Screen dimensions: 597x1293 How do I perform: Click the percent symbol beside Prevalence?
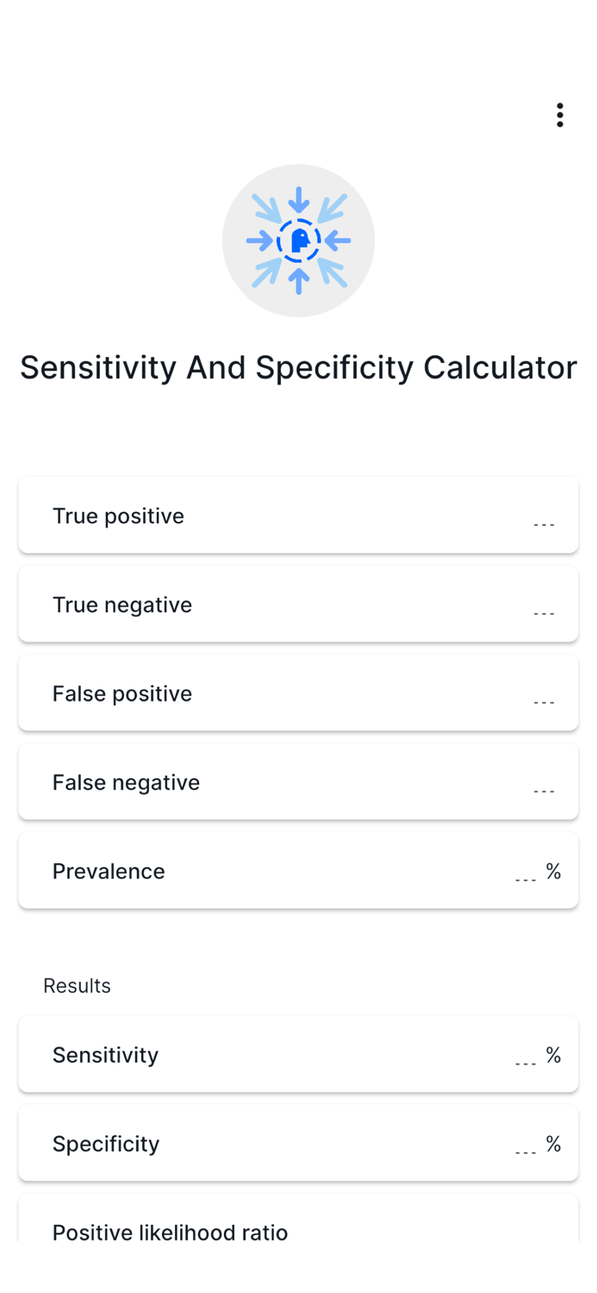tap(555, 871)
